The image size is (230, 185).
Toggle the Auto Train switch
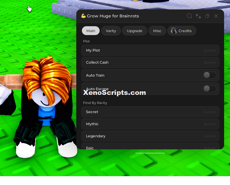tap(210, 75)
